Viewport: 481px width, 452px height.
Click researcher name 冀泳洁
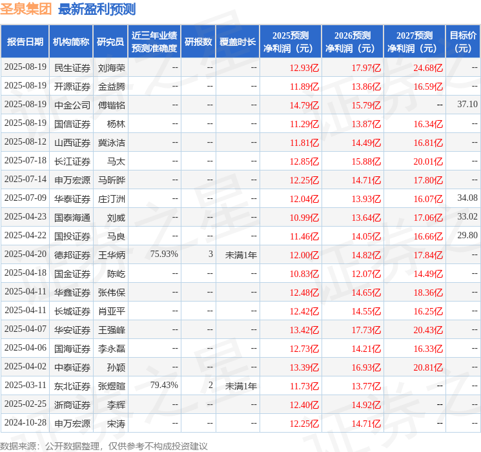(112, 143)
